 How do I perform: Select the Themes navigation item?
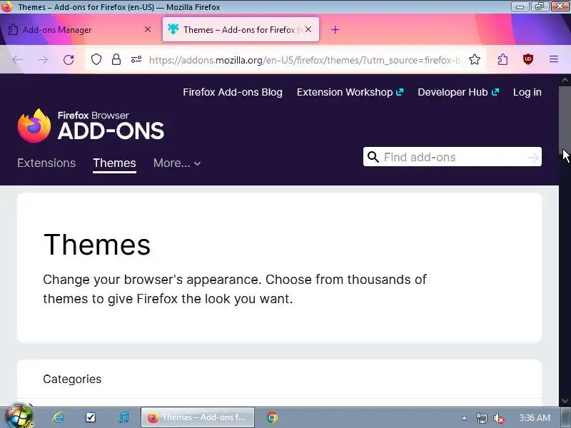[x=114, y=163]
